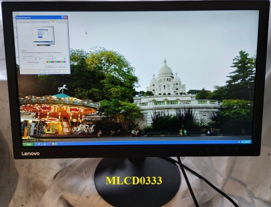Click the screen resolution slider handle

(x=36, y=59)
